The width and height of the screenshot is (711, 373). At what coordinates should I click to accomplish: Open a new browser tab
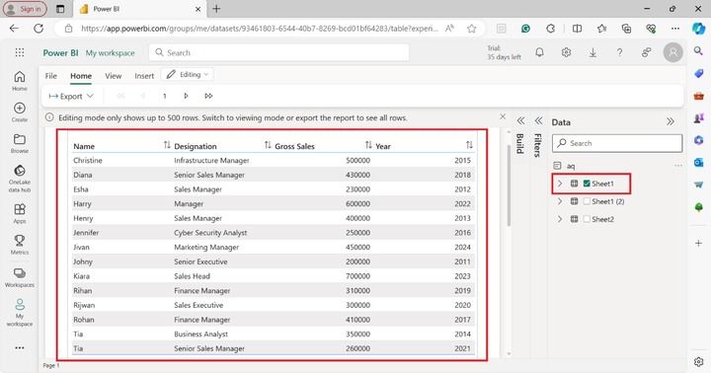coord(216,9)
